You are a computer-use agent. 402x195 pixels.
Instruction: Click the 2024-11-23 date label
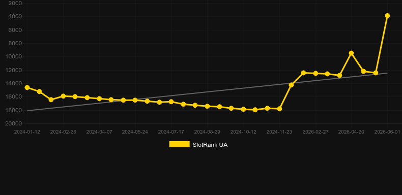coord(279,132)
